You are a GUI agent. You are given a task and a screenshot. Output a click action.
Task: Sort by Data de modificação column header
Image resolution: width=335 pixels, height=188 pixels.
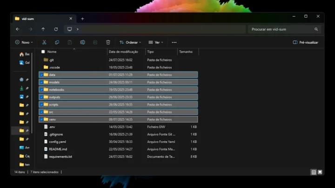123,52
